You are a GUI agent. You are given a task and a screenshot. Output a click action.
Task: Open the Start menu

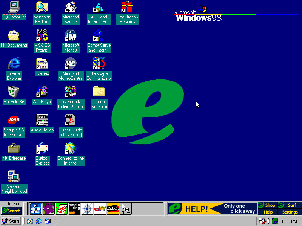11,221
